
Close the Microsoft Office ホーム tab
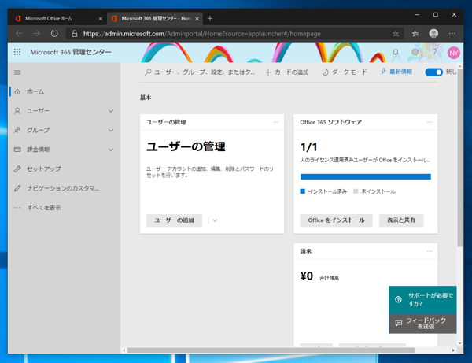[x=101, y=19]
